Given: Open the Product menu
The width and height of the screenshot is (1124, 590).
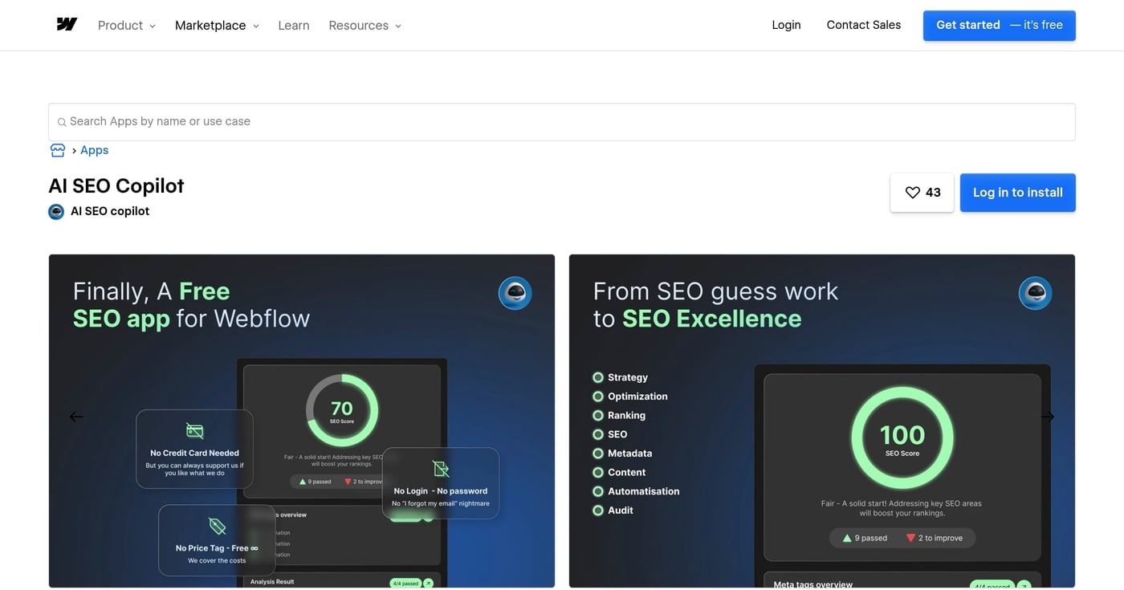Looking at the screenshot, I should (127, 26).
